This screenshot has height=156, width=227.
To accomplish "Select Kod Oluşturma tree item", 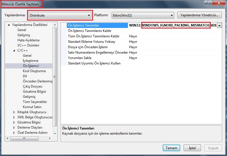I will pos(34,71).
